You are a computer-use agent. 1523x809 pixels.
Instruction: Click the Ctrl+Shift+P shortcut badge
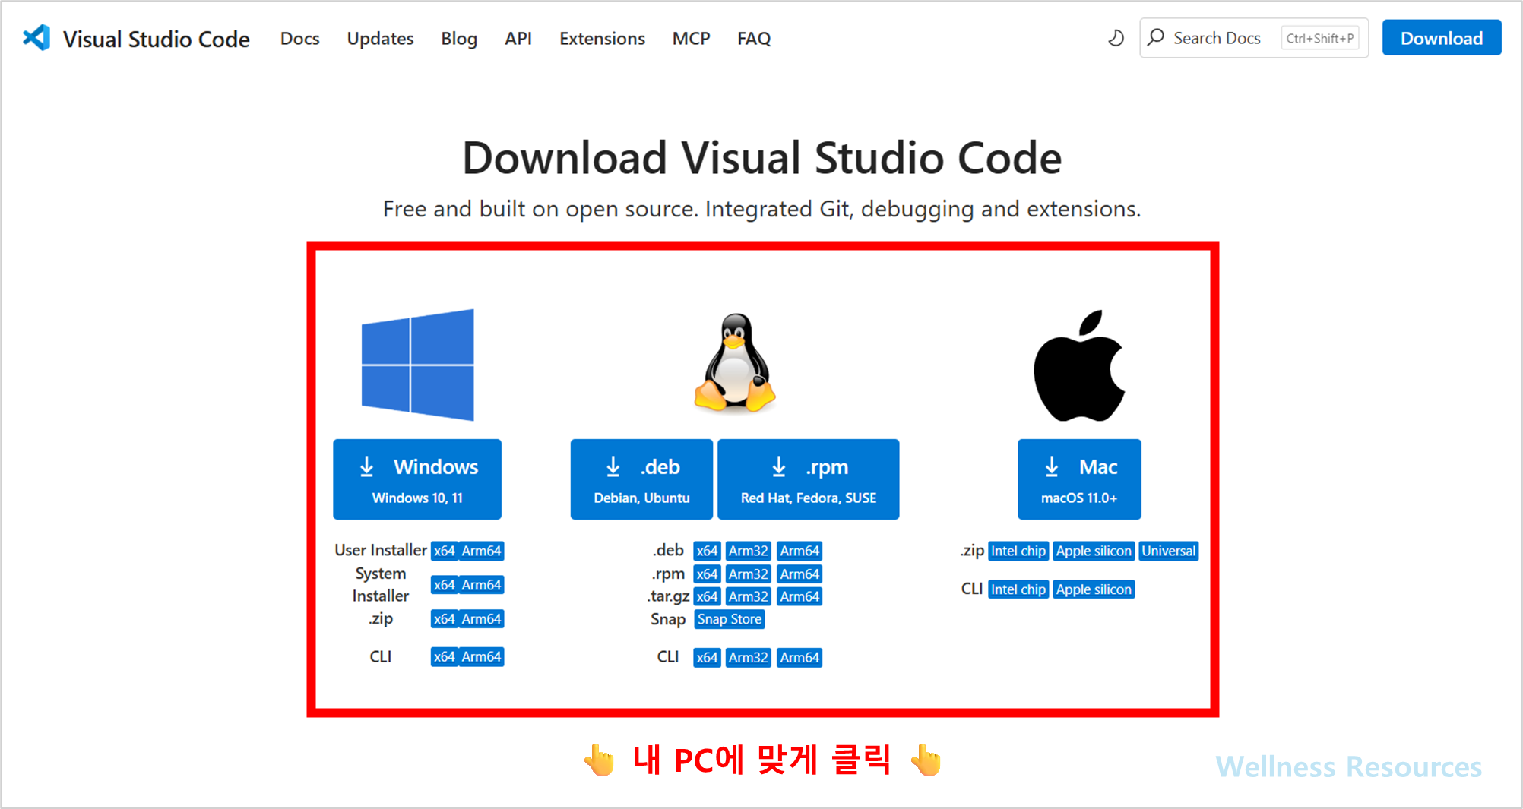1320,38
